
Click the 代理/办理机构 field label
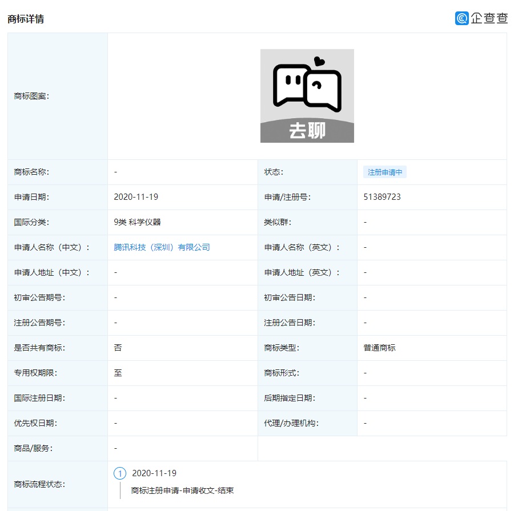point(291,423)
